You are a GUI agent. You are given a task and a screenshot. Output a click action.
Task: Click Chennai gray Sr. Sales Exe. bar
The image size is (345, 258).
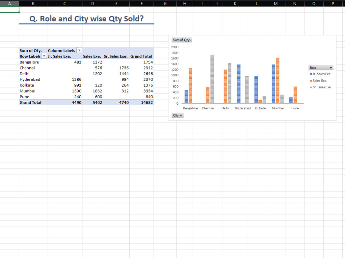(212, 79)
